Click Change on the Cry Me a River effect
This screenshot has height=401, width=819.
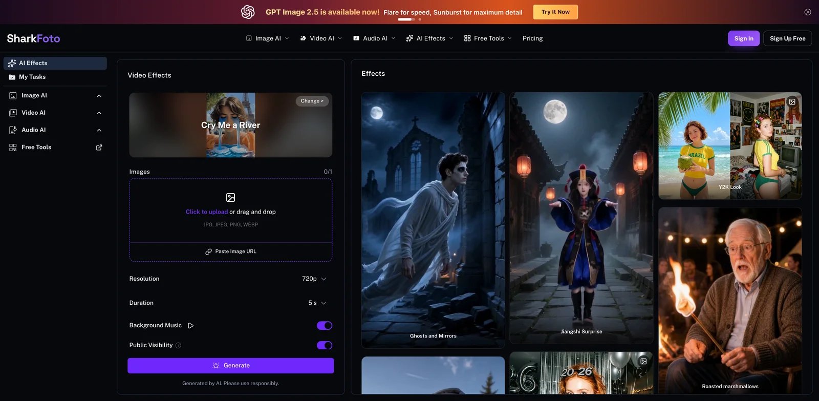312,101
